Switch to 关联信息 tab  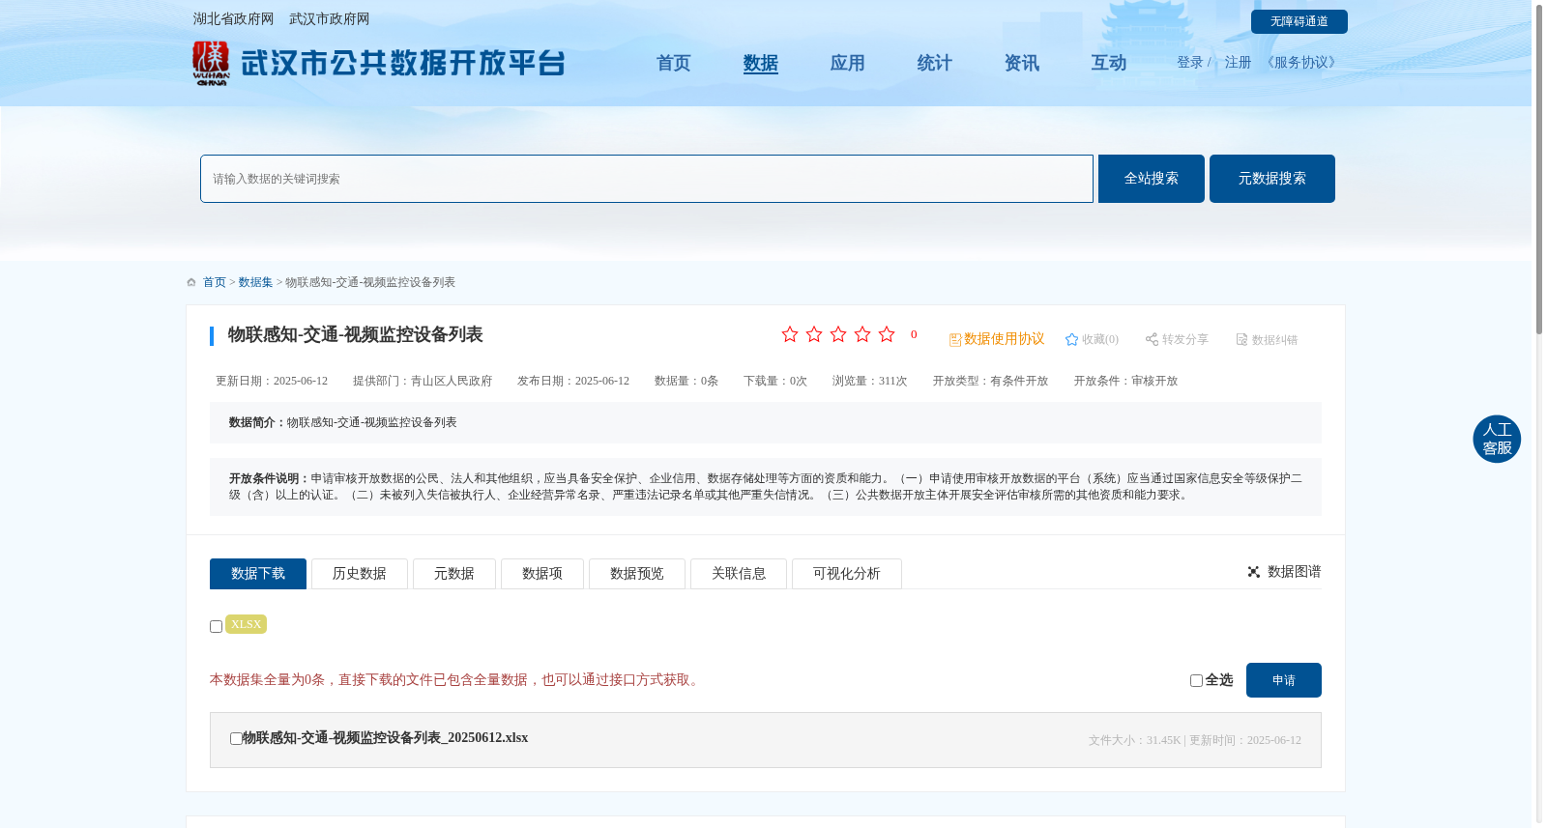pos(739,574)
